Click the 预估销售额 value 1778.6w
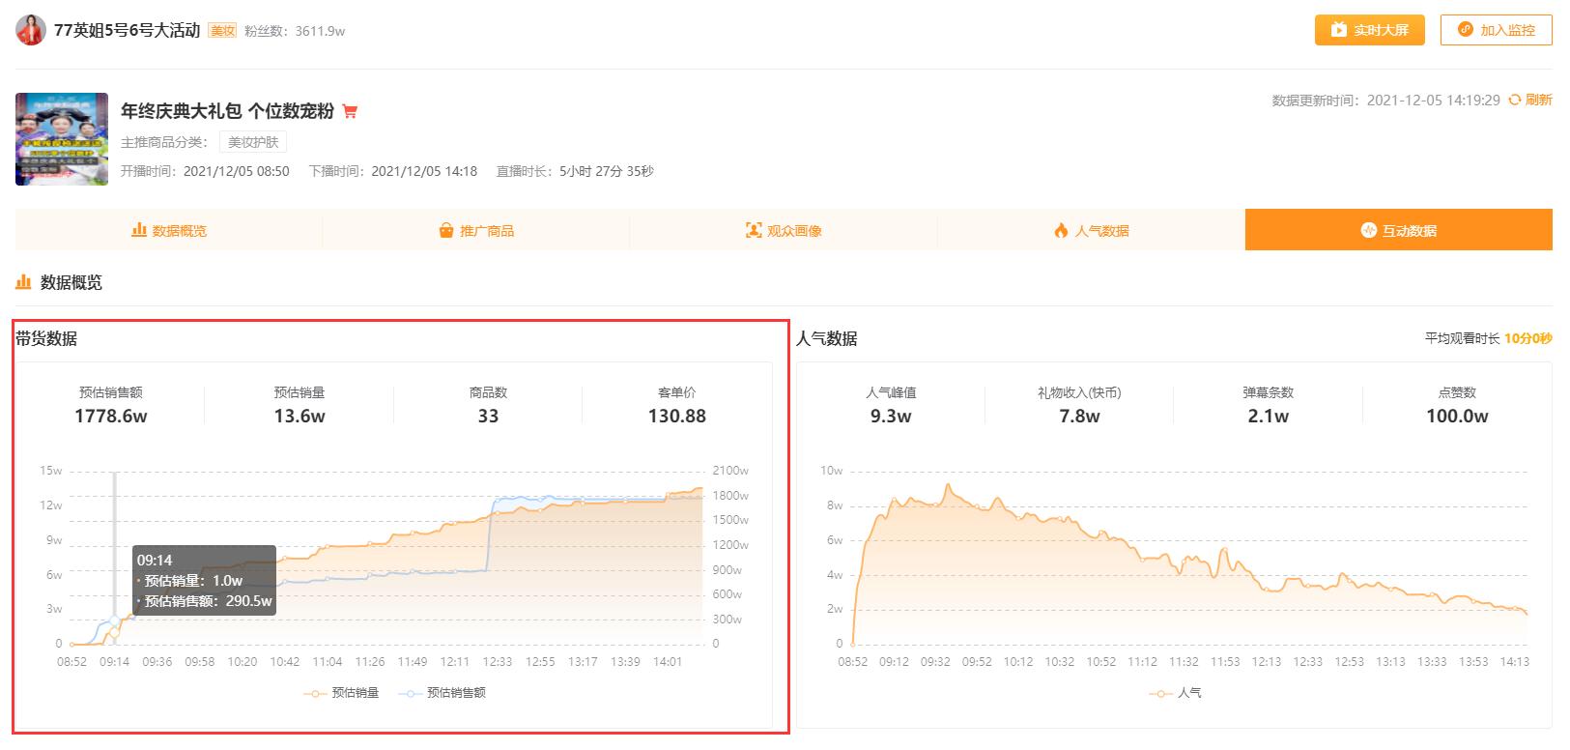1570x750 pixels. [111, 417]
